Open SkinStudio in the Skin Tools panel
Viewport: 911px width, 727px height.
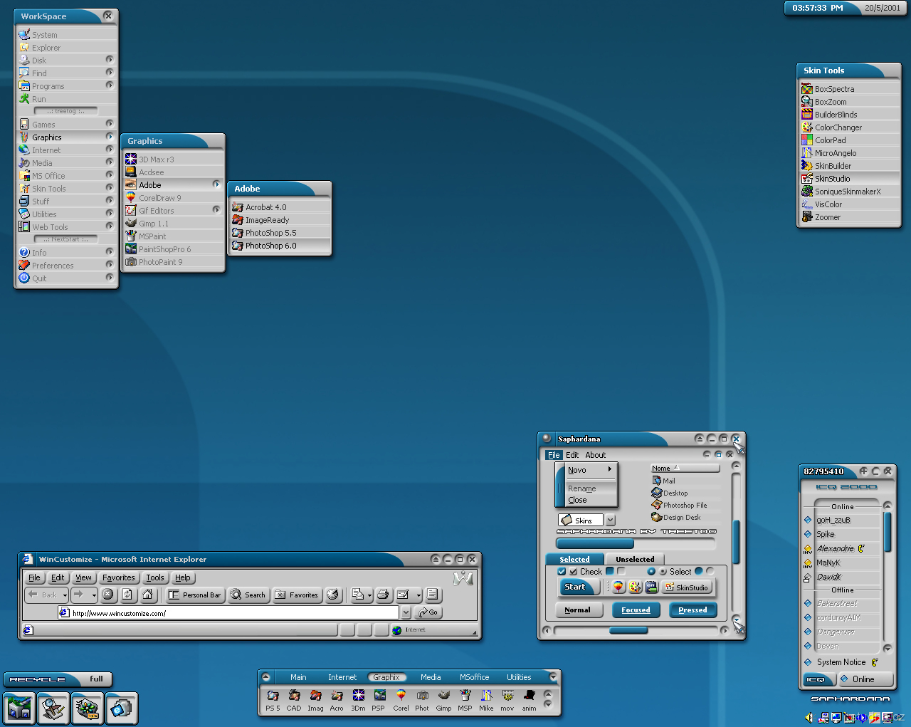click(x=832, y=179)
